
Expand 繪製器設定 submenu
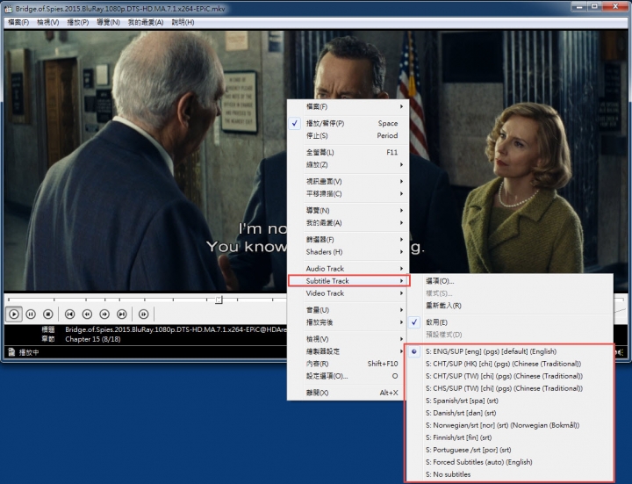coord(348,351)
